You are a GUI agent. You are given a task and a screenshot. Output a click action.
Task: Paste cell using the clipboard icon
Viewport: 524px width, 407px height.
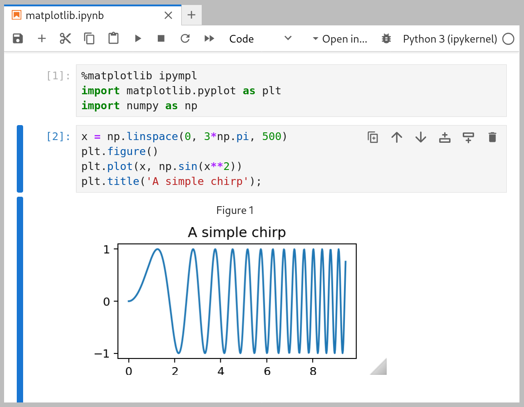(x=113, y=39)
